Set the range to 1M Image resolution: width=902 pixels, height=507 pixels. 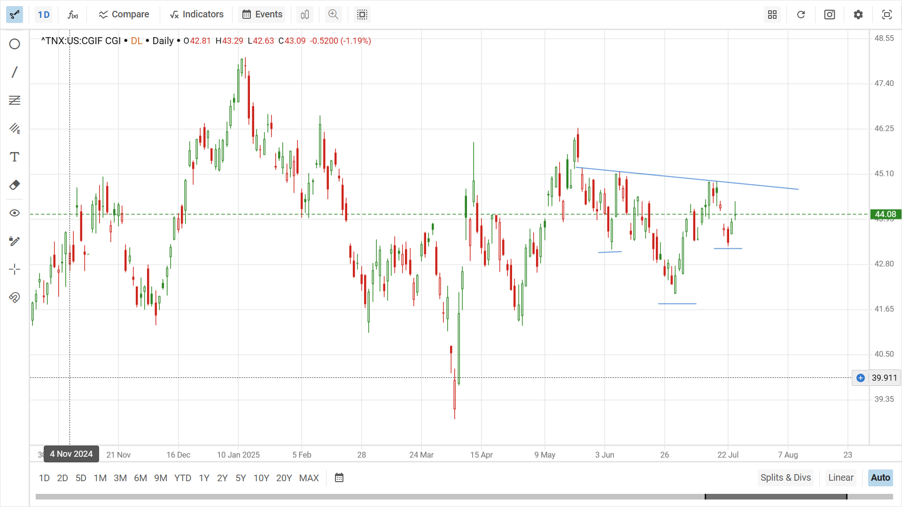point(100,478)
